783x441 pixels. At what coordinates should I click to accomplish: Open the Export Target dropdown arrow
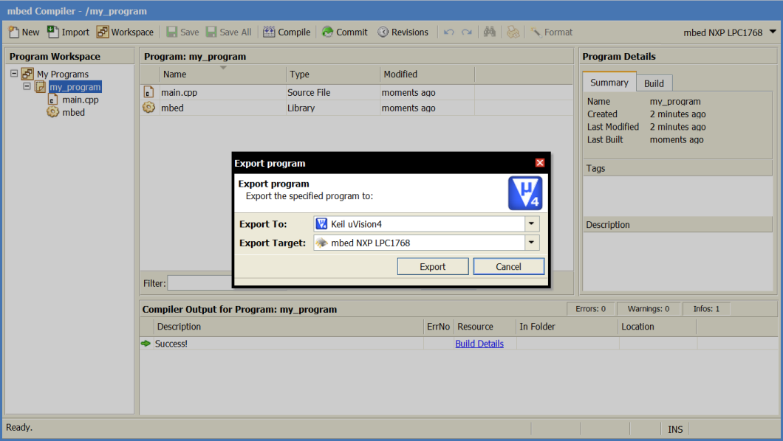click(532, 243)
